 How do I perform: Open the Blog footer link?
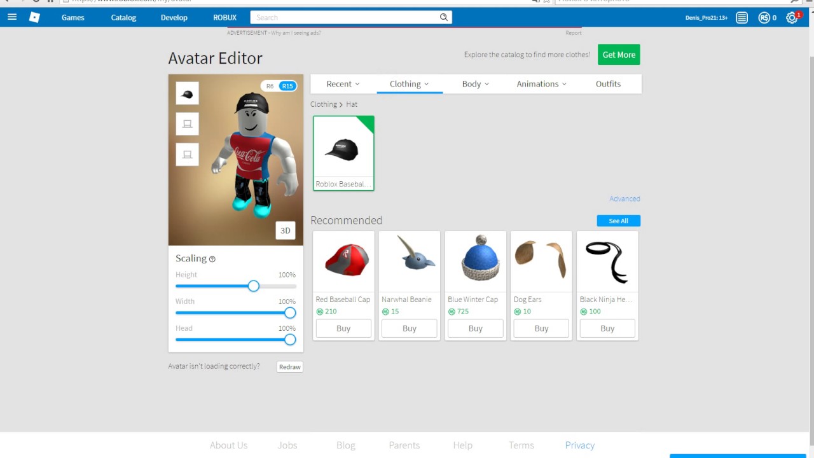[346, 445]
